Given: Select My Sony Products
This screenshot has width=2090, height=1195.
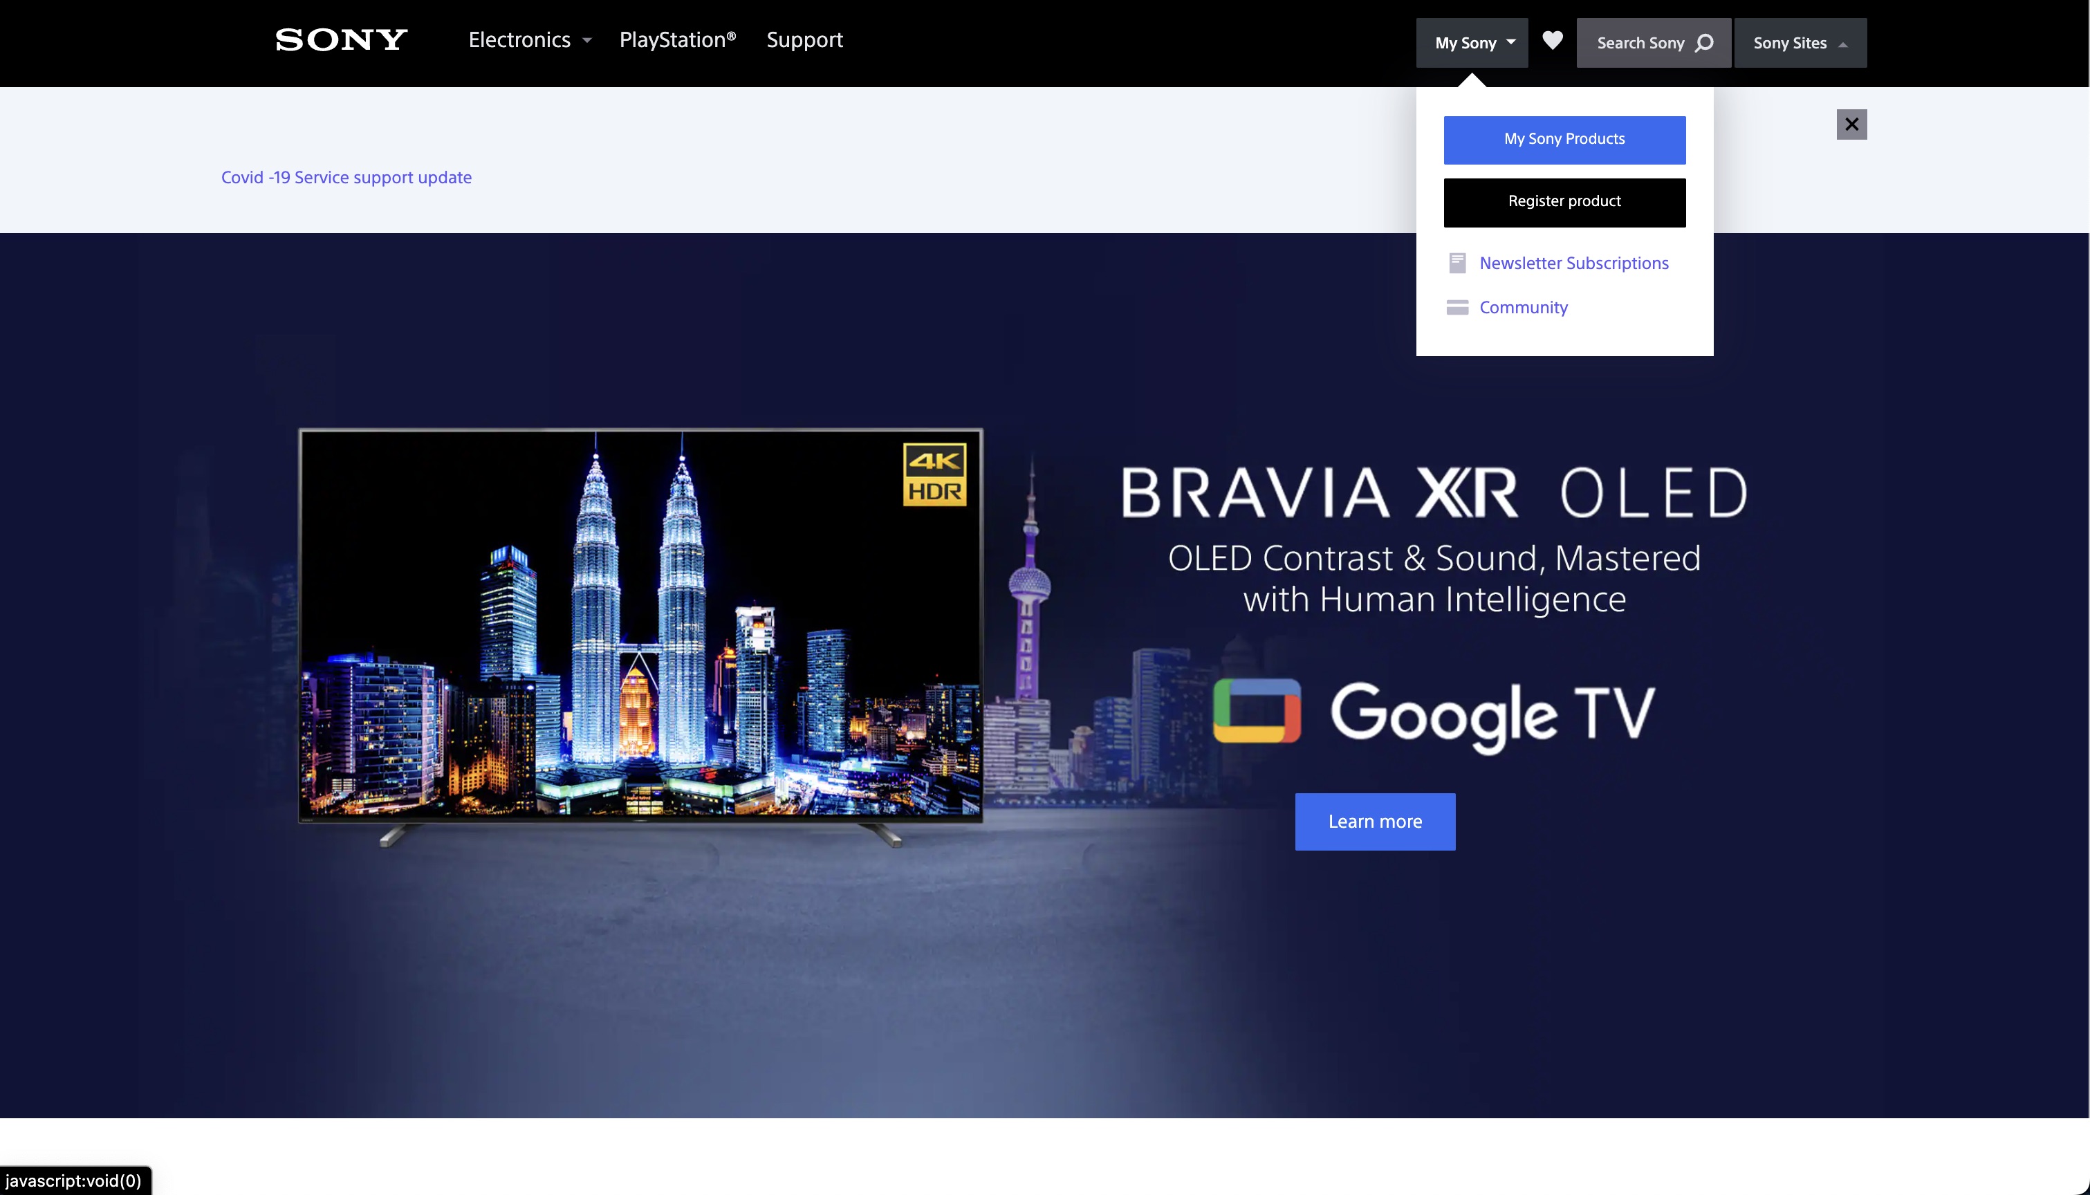Looking at the screenshot, I should pos(1563,140).
